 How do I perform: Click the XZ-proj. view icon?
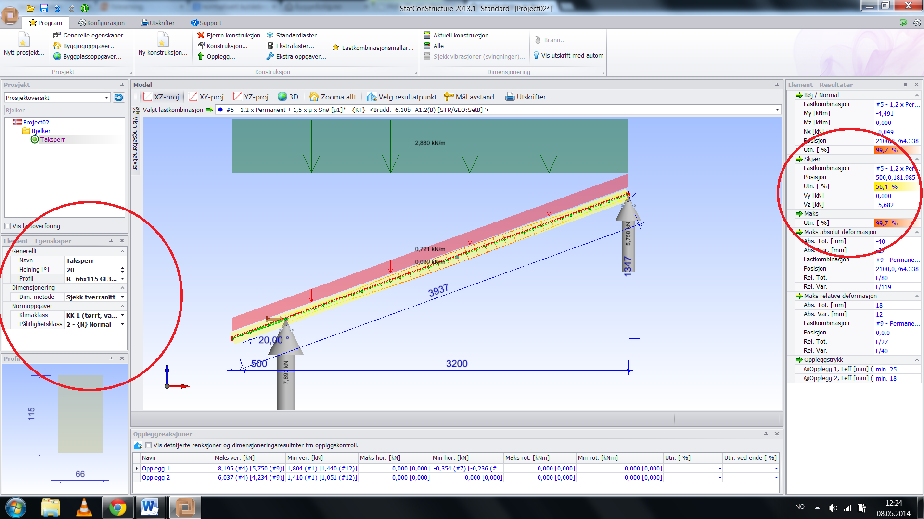click(x=148, y=97)
